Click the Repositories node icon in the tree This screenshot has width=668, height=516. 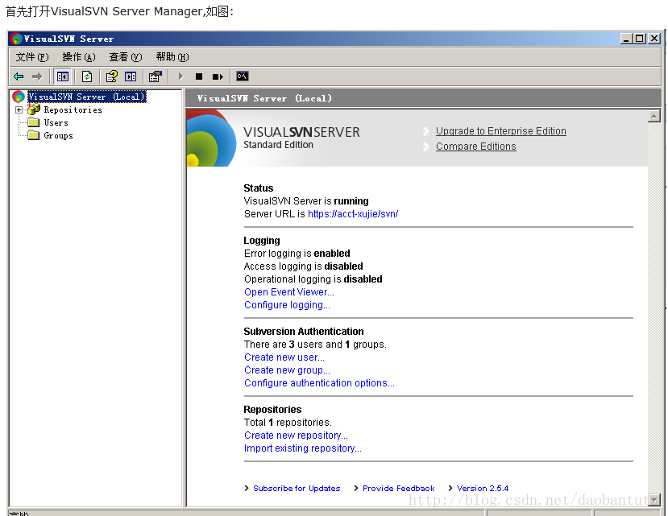pyautogui.click(x=34, y=109)
